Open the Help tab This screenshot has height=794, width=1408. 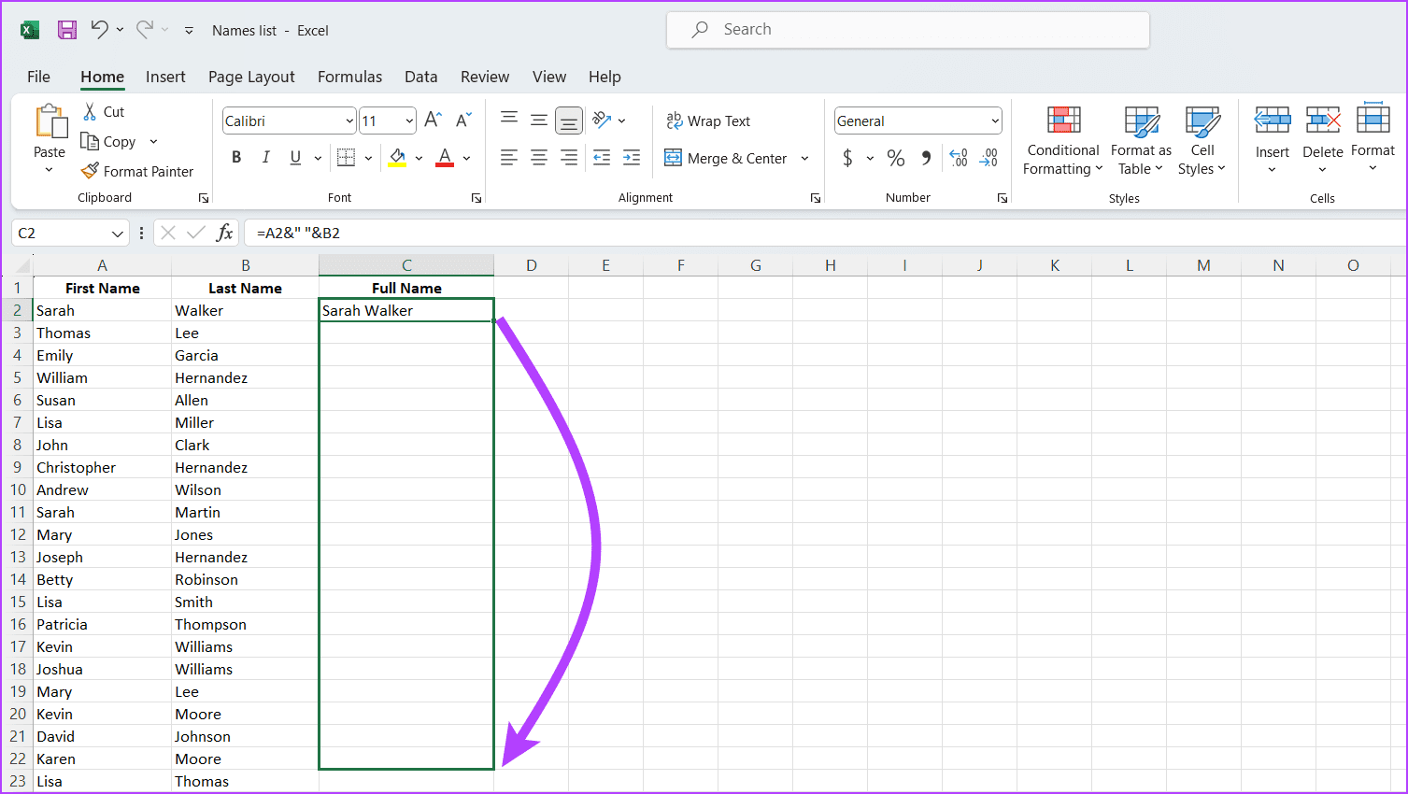(x=604, y=77)
